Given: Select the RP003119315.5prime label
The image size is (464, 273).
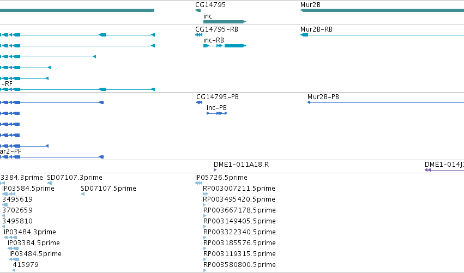Looking at the screenshot, I should pos(240,254).
